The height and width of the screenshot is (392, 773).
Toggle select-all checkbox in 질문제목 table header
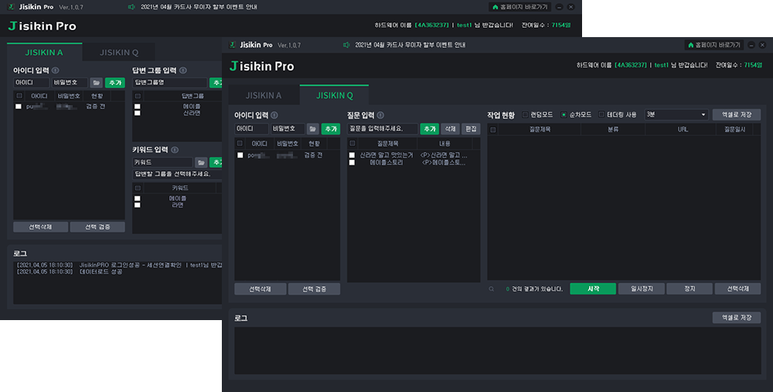[x=352, y=144]
